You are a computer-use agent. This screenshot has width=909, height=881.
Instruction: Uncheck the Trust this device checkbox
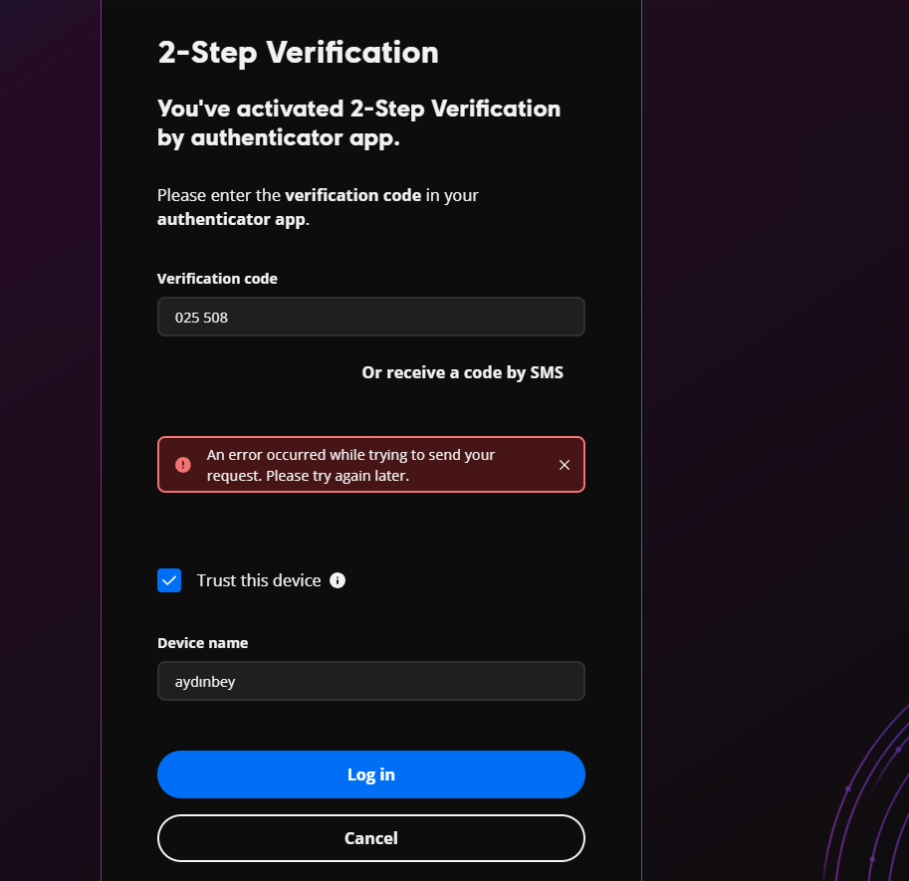point(169,580)
